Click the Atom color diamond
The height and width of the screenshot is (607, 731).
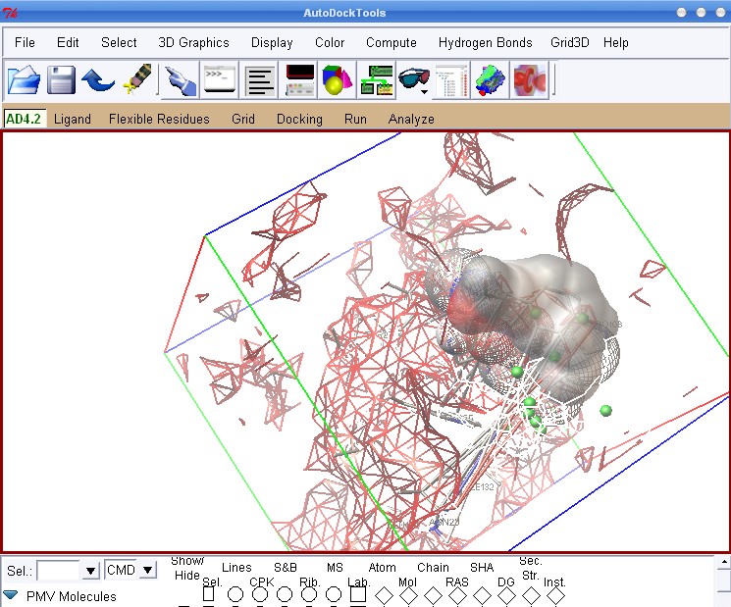click(x=384, y=594)
